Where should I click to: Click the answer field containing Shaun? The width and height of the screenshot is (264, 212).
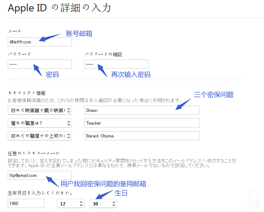click(x=142, y=110)
